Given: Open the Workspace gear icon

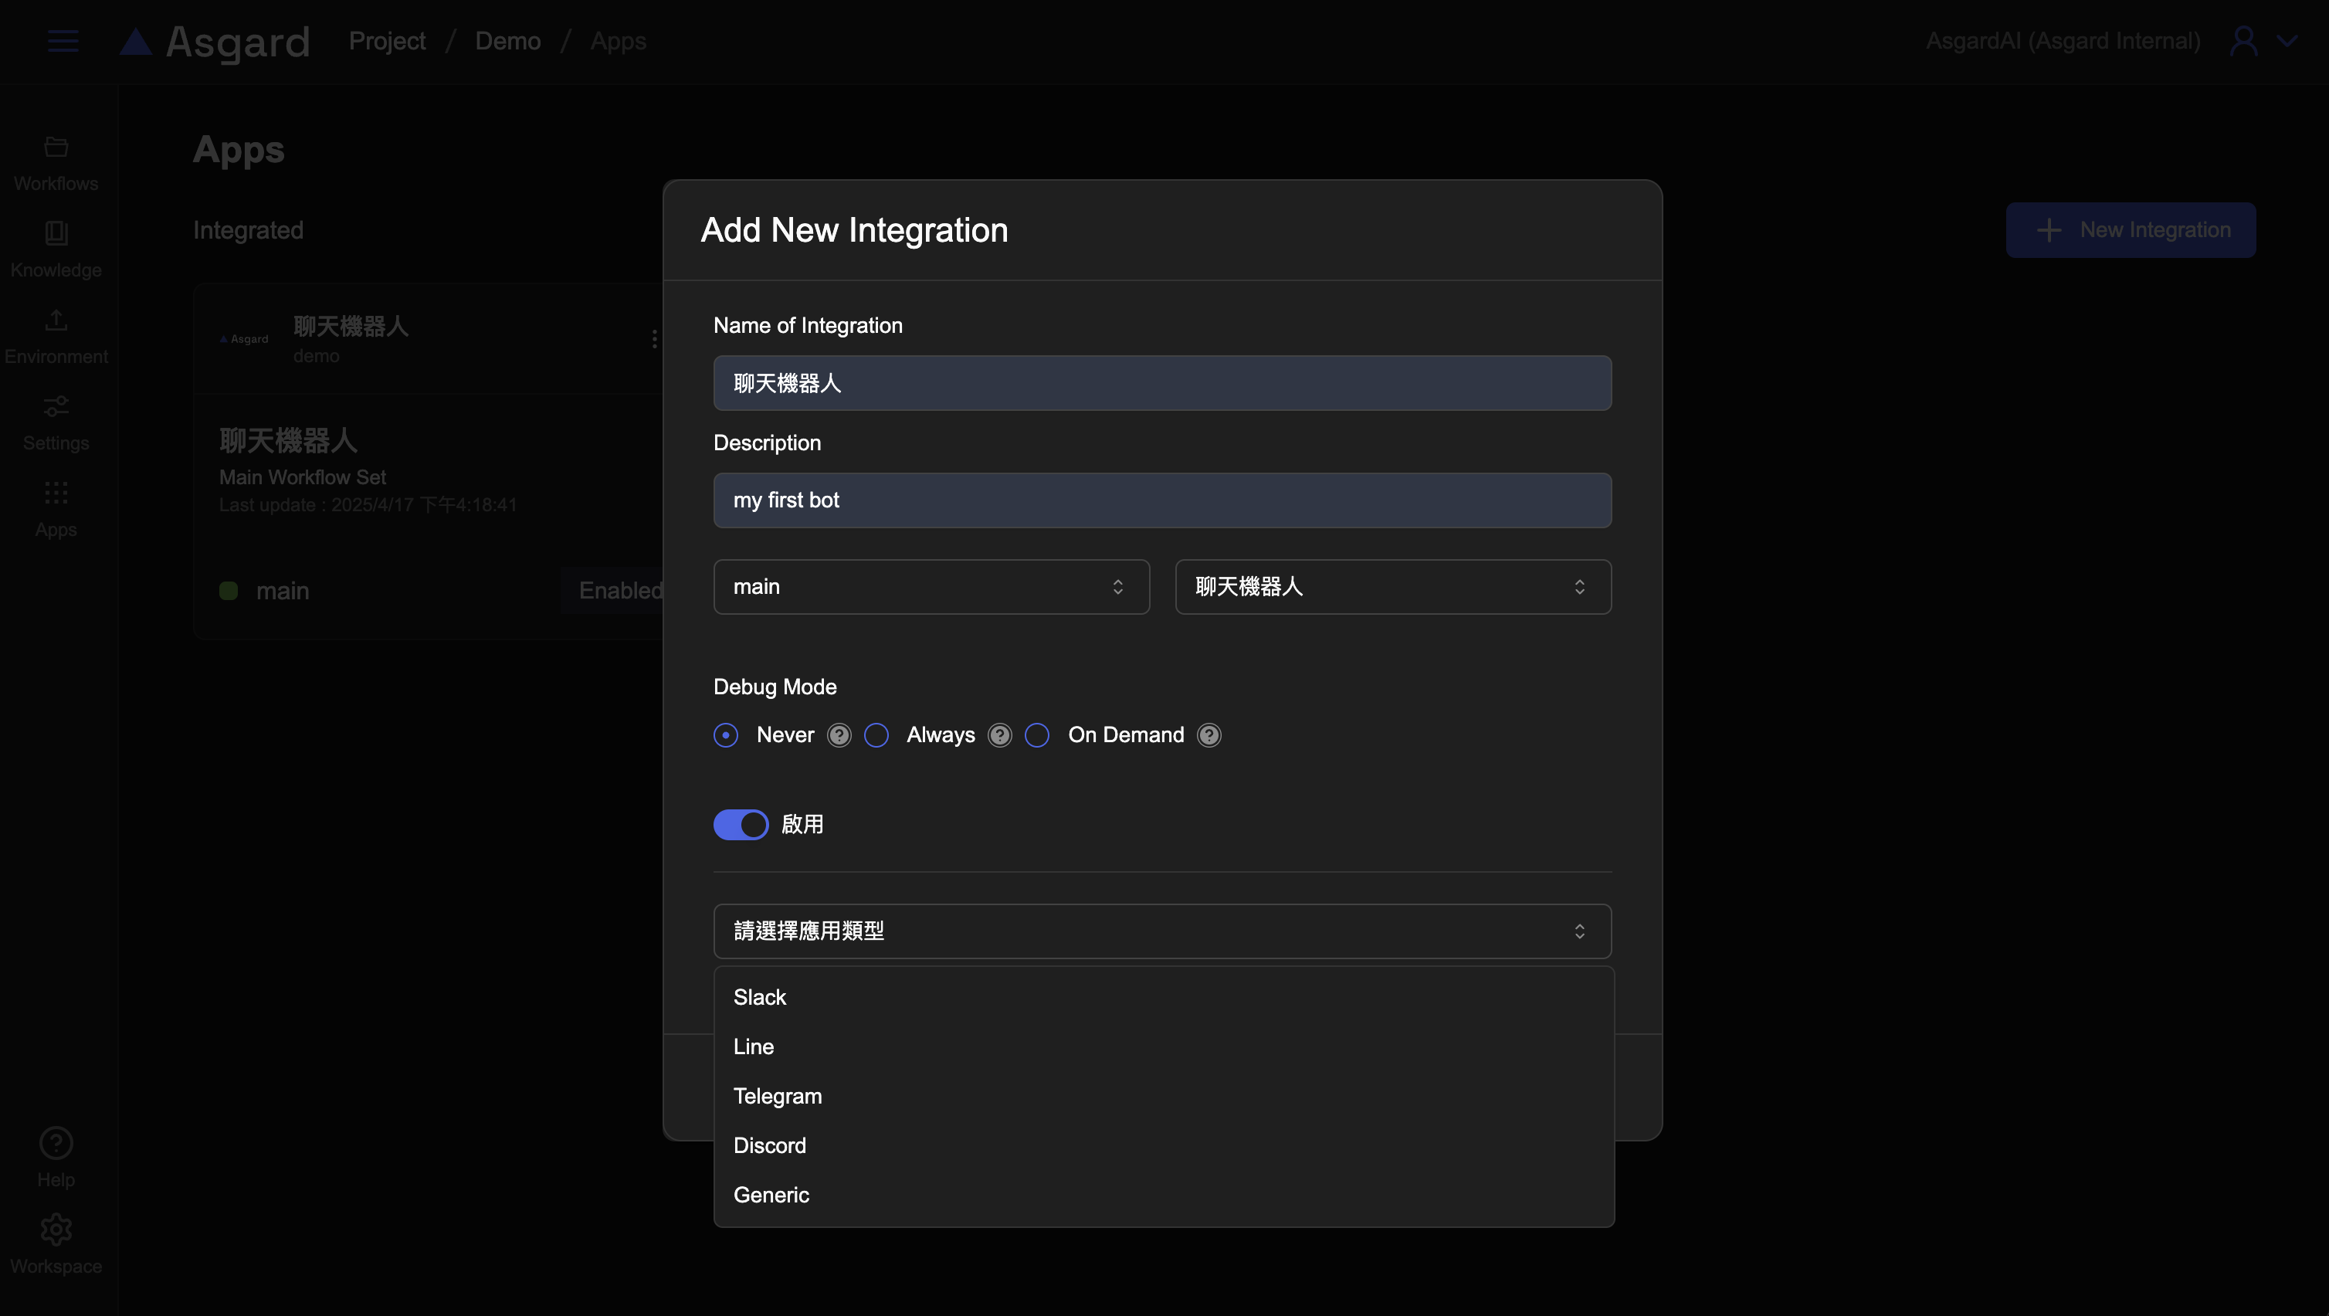Looking at the screenshot, I should (x=56, y=1230).
